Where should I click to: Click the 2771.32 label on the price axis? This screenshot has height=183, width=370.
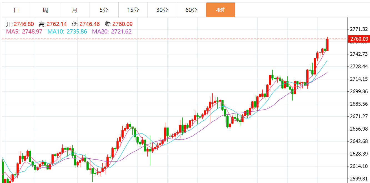click(359, 29)
